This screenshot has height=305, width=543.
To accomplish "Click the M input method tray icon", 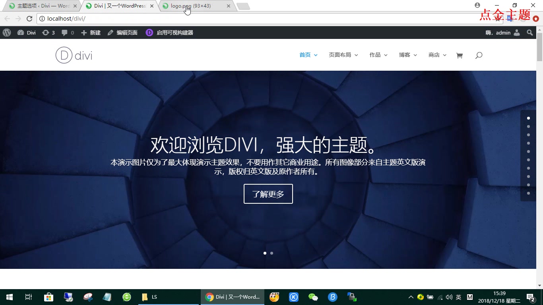I will pos(470,297).
